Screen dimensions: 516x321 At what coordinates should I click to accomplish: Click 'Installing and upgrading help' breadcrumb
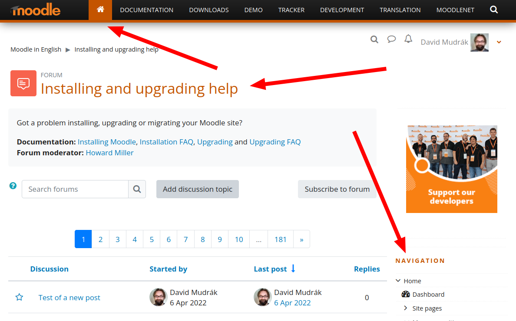[116, 49]
